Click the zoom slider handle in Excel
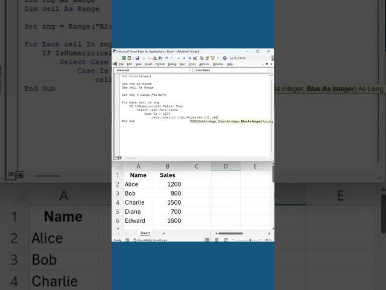The width and height of the screenshot is (386, 290). click(250, 240)
